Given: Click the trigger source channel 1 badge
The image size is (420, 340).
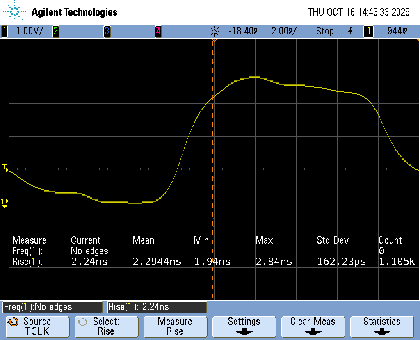Looking at the screenshot, I should [368, 31].
